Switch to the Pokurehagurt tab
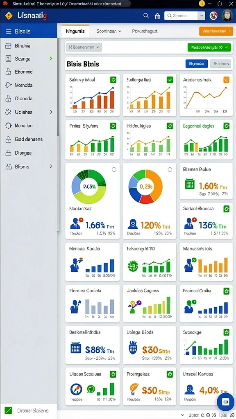Screen dimensions: 236x419 click(x=145, y=31)
